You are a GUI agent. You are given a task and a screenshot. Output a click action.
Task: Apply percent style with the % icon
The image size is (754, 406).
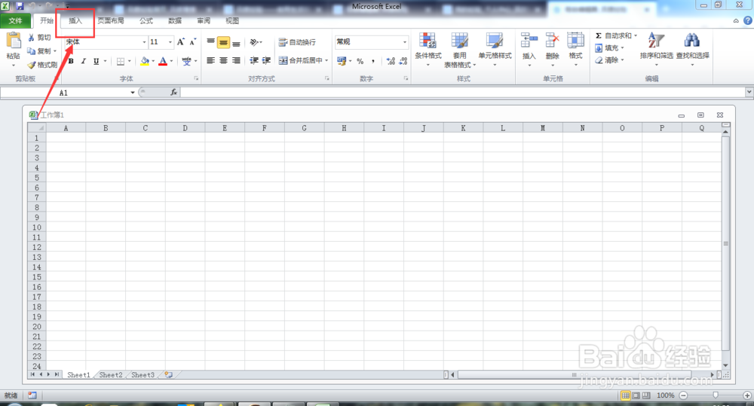click(360, 61)
